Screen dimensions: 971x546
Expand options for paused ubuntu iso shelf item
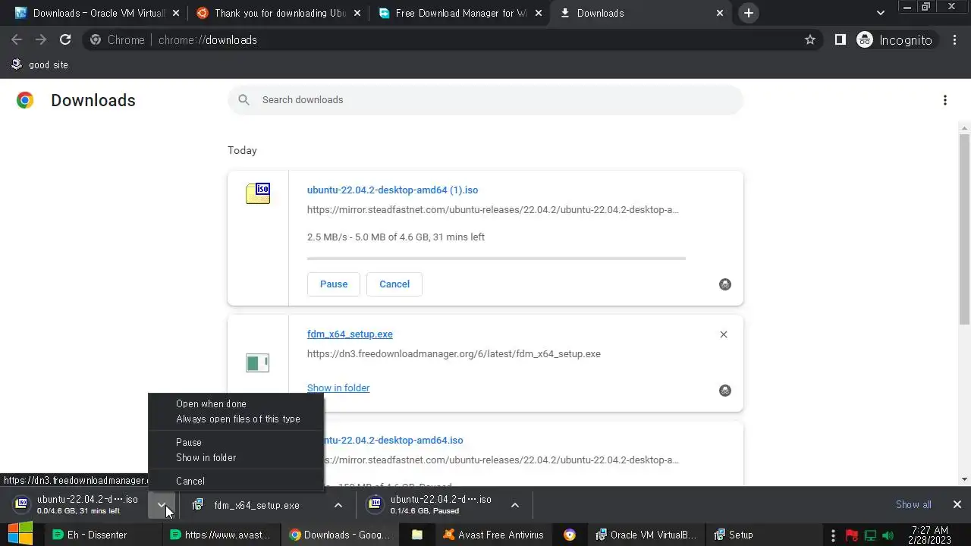(x=514, y=505)
